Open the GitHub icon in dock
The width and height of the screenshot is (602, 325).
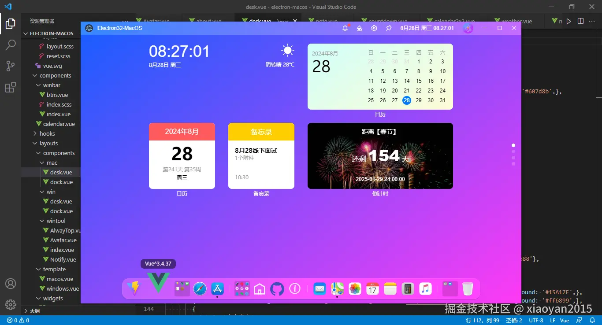[x=277, y=289]
